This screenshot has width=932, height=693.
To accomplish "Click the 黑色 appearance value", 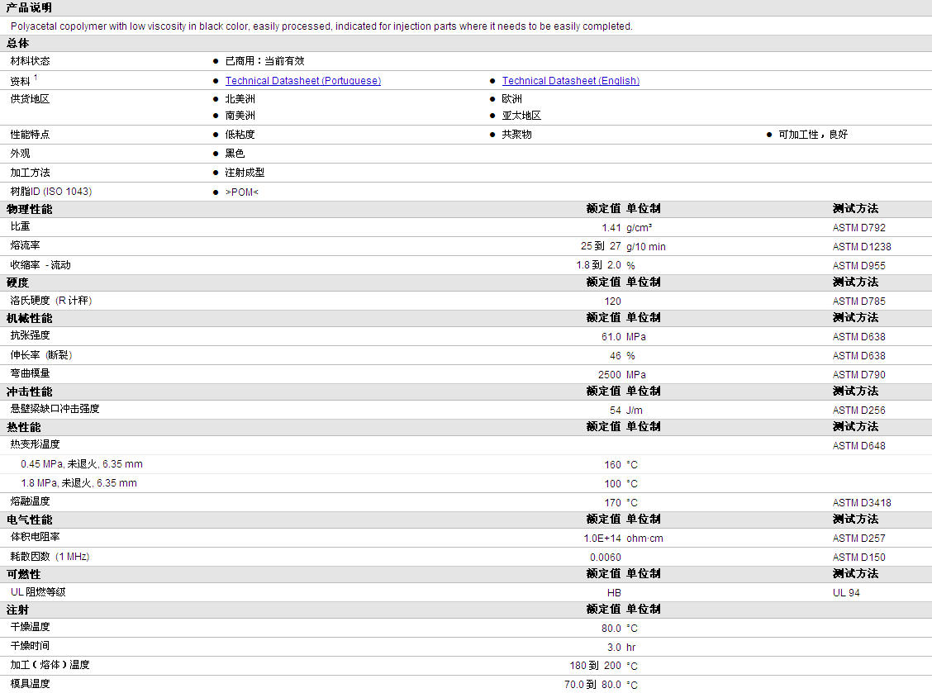I will (235, 154).
